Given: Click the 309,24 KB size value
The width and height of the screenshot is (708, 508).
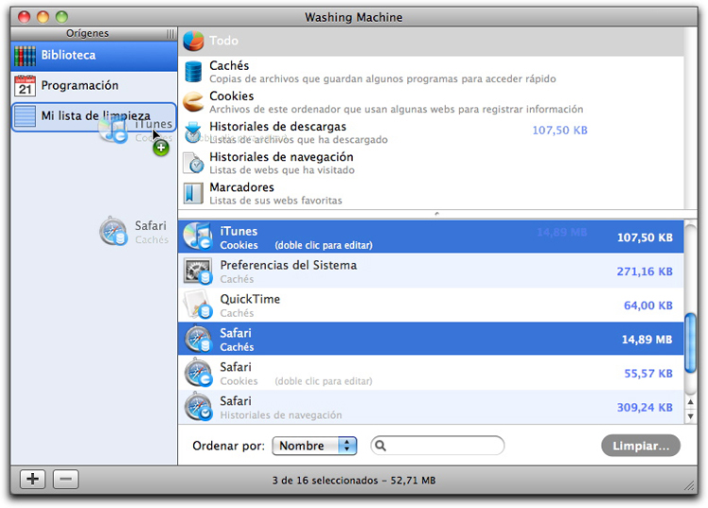Looking at the screenshot, I should pos(645,408).
